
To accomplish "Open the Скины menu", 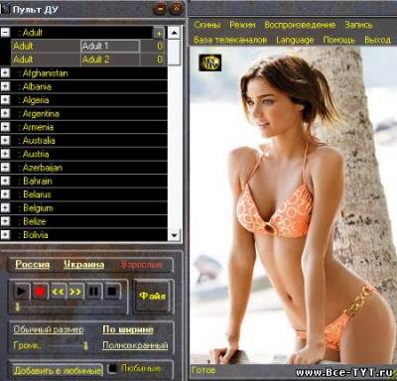I will 207,25.
